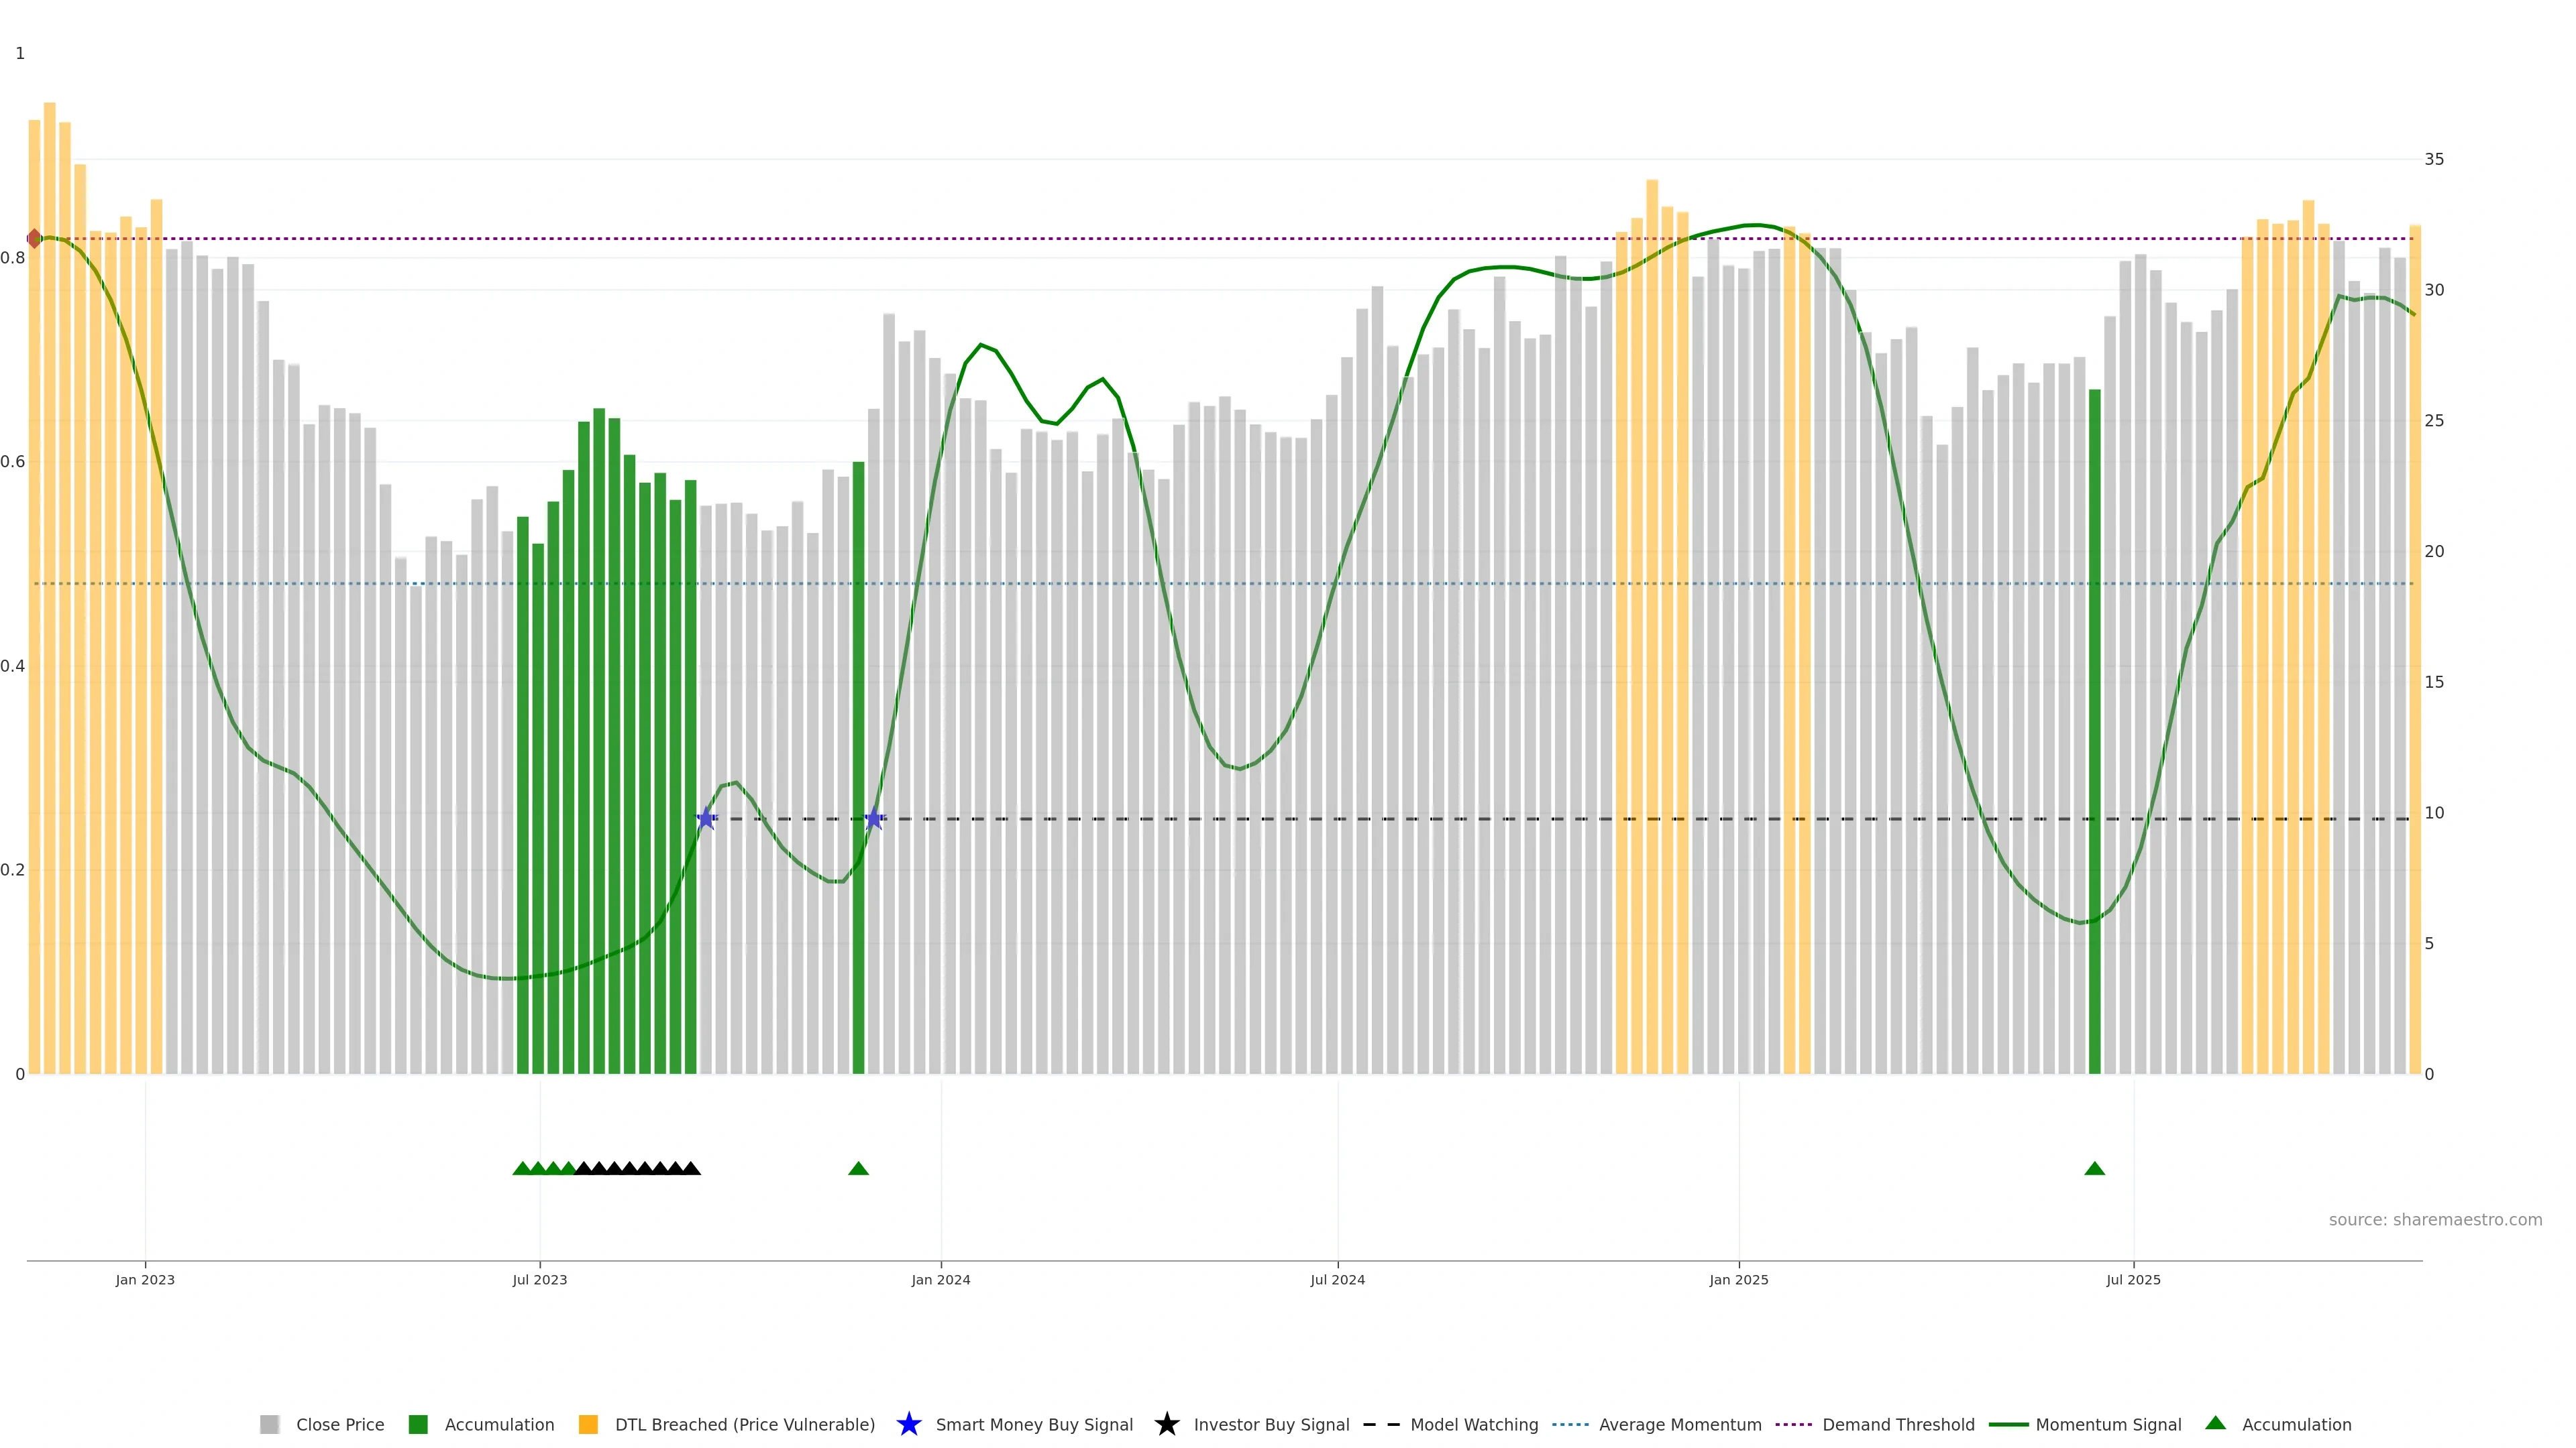The image size is (2576, 1448).
Task: Click the black Investor Buy Signal star icon
Action: 1166,1424
